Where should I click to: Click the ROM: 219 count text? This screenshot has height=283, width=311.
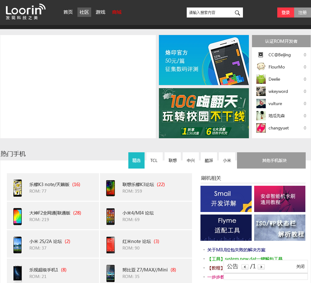(x=39, y=220)
